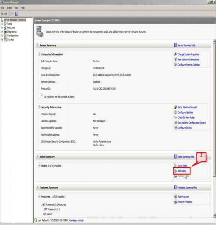The height and width of the screenshot is (225, 216).
Task: Select Server Manager (TECHNO) root tree node
Action: [15, 20]
